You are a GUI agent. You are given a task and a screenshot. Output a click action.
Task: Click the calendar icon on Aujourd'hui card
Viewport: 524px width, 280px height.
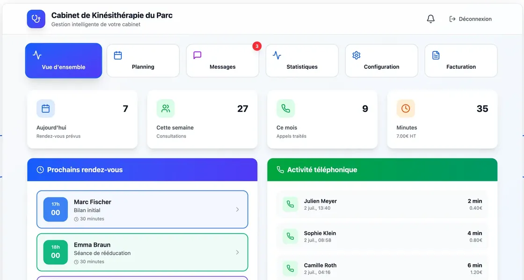click(45, 108)
